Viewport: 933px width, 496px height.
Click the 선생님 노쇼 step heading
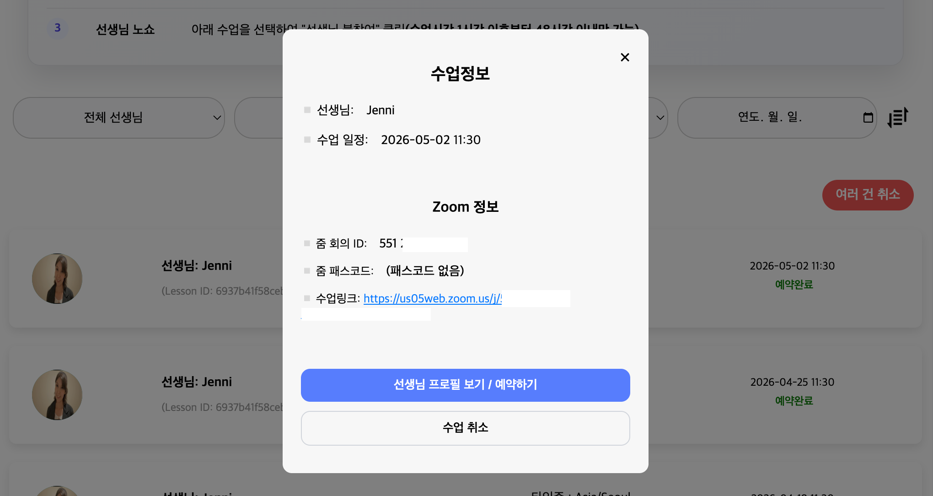[x=125, y=30]
